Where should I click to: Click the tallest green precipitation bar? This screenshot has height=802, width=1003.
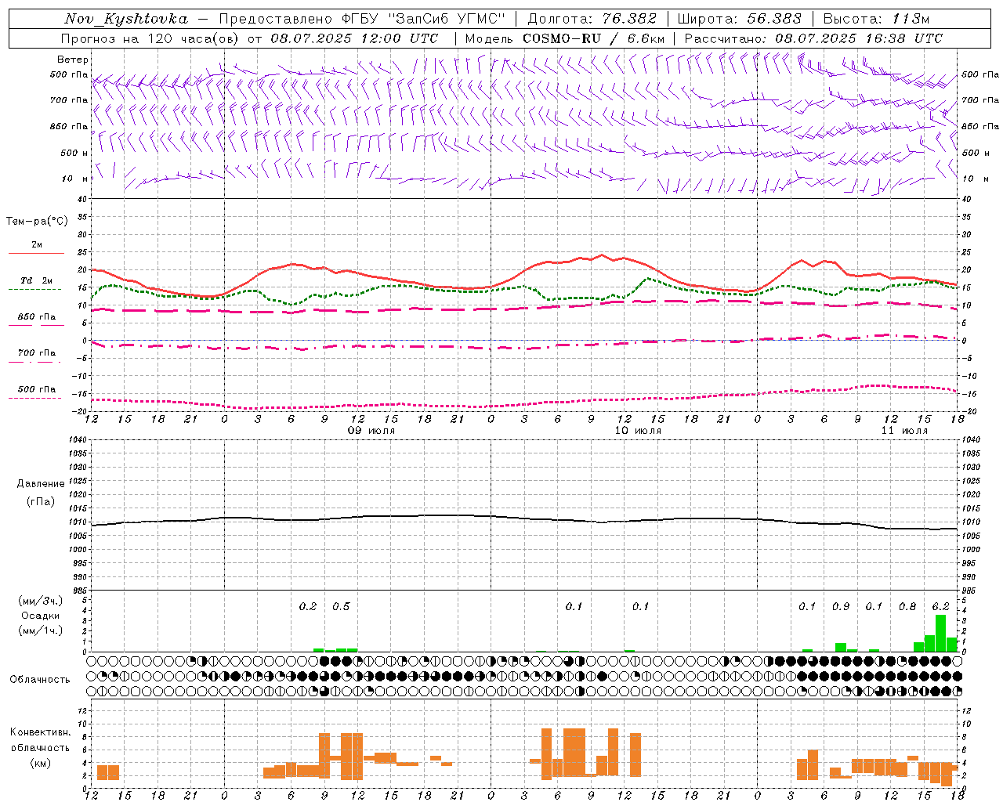click(940, 633)
